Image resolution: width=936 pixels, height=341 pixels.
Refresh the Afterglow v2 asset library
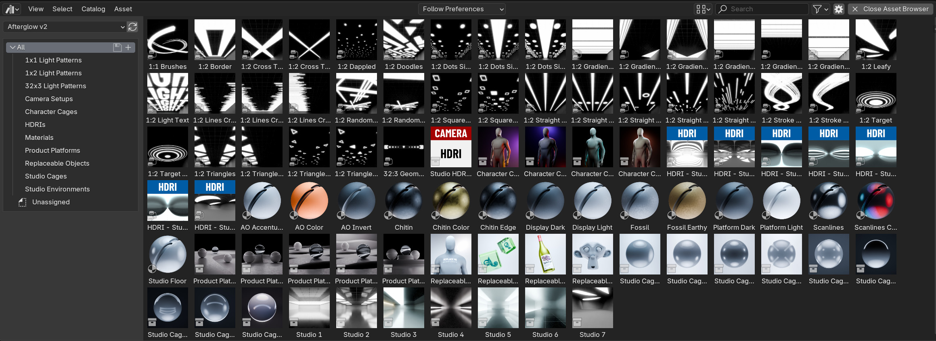132,27
